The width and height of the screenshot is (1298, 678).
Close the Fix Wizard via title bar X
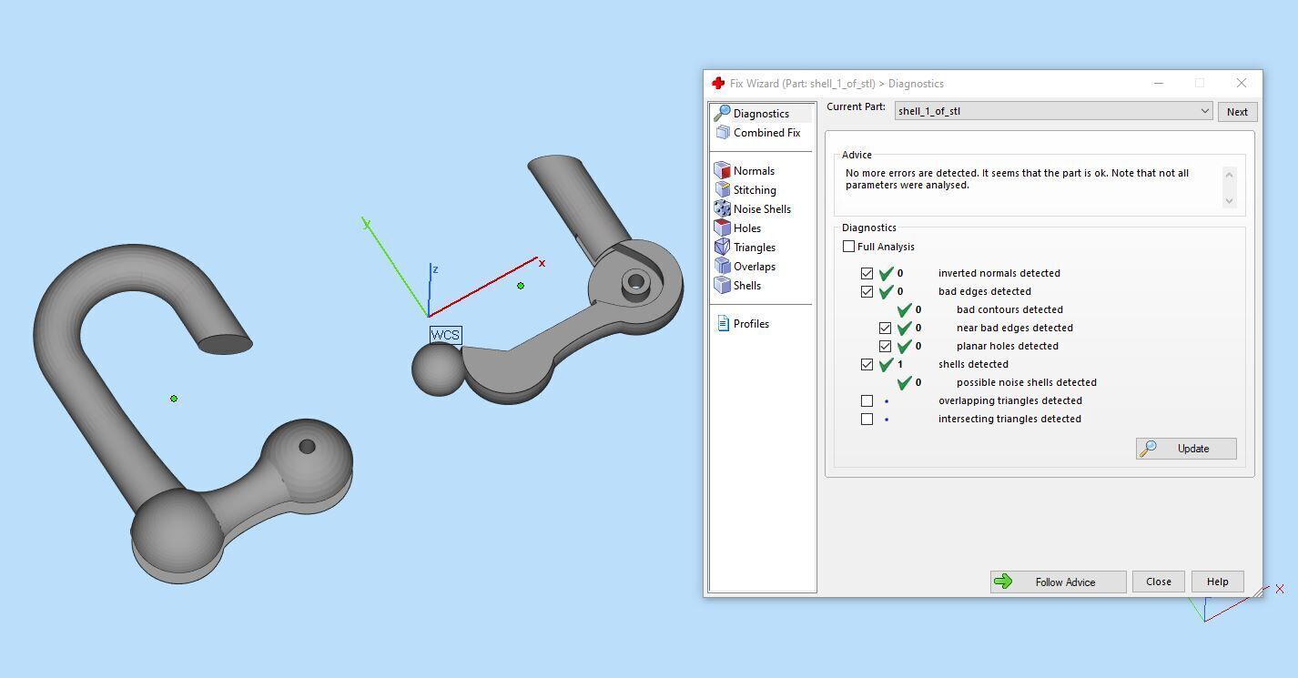pyautogui.click(x=1241, y=83)
